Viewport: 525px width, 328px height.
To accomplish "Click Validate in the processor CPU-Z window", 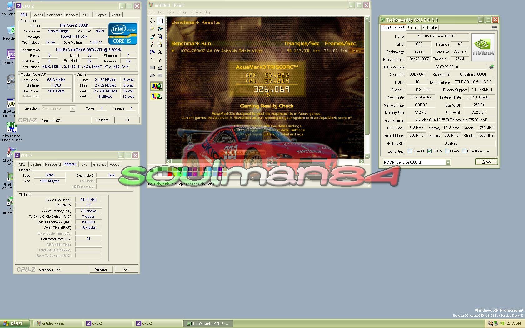I will tap(102, 120).
